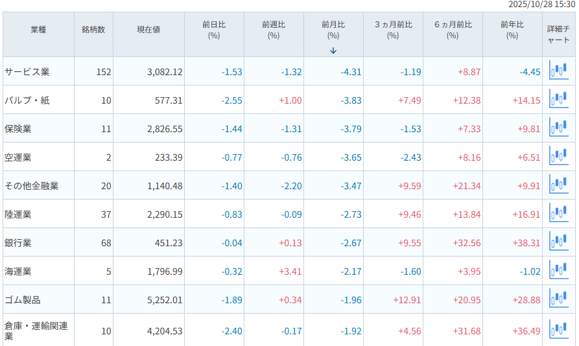Open chart icon for 倉庫・運輸関連業
579x346 pixels.
click(x=558, y=329)
